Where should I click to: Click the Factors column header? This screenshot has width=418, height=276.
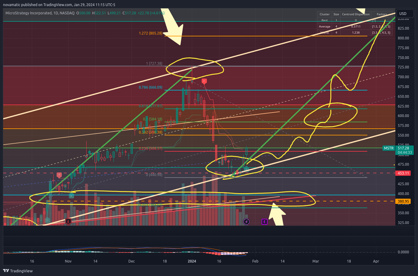382,14
